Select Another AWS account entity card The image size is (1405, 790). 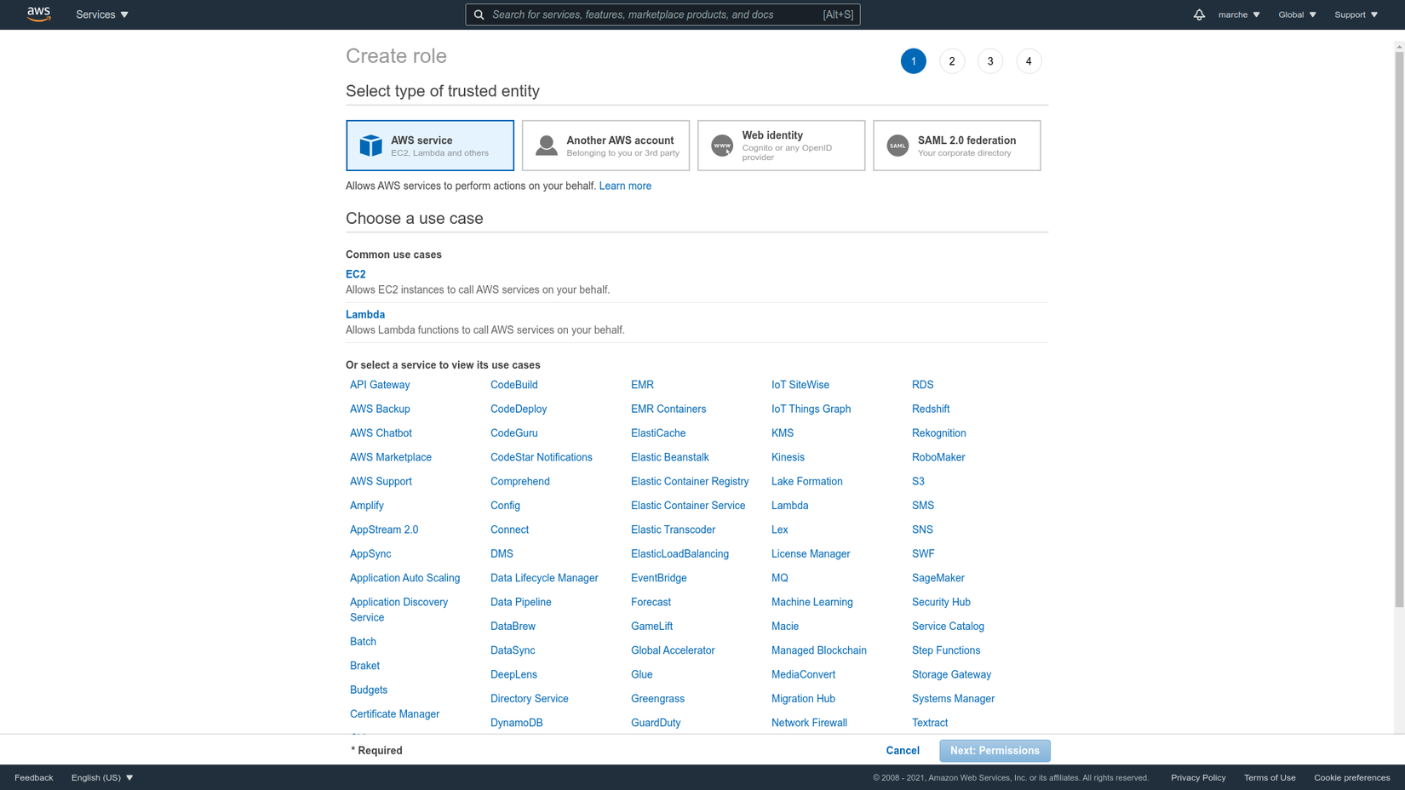pos(605,146)
